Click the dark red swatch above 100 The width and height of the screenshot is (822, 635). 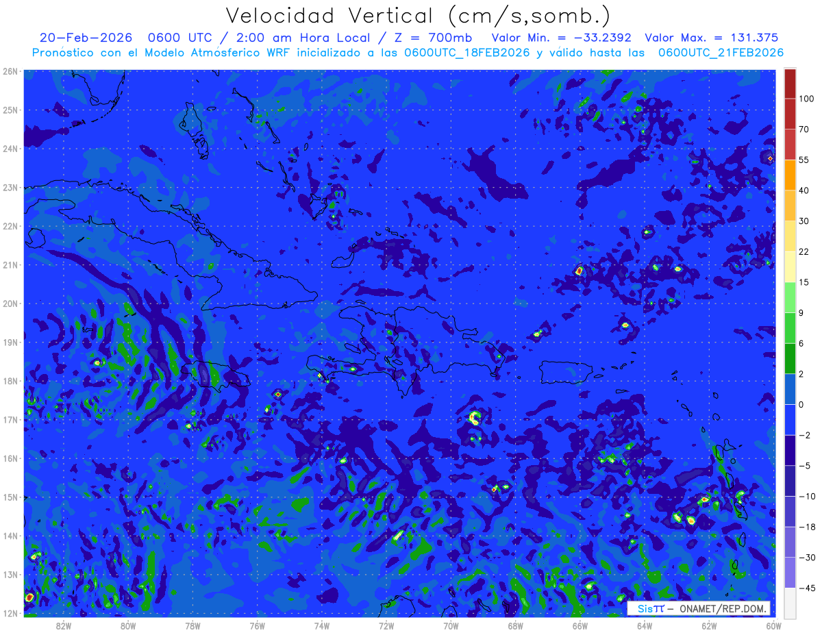tap(790, 84)
